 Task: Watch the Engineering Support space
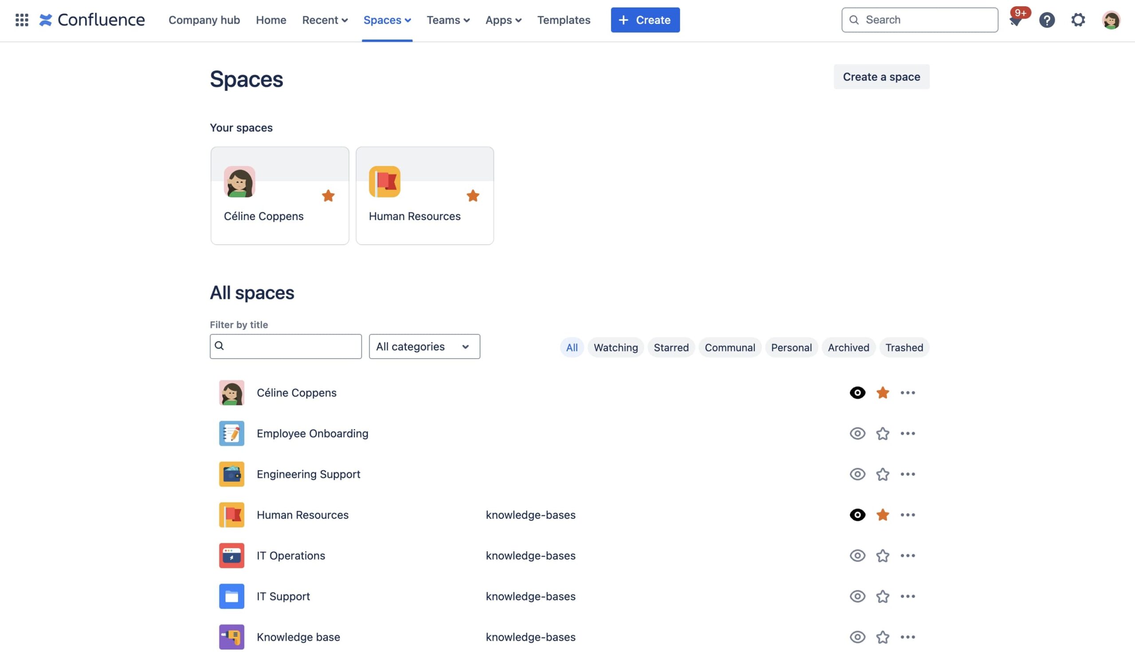pyautogui.click(x=857, y=474)
